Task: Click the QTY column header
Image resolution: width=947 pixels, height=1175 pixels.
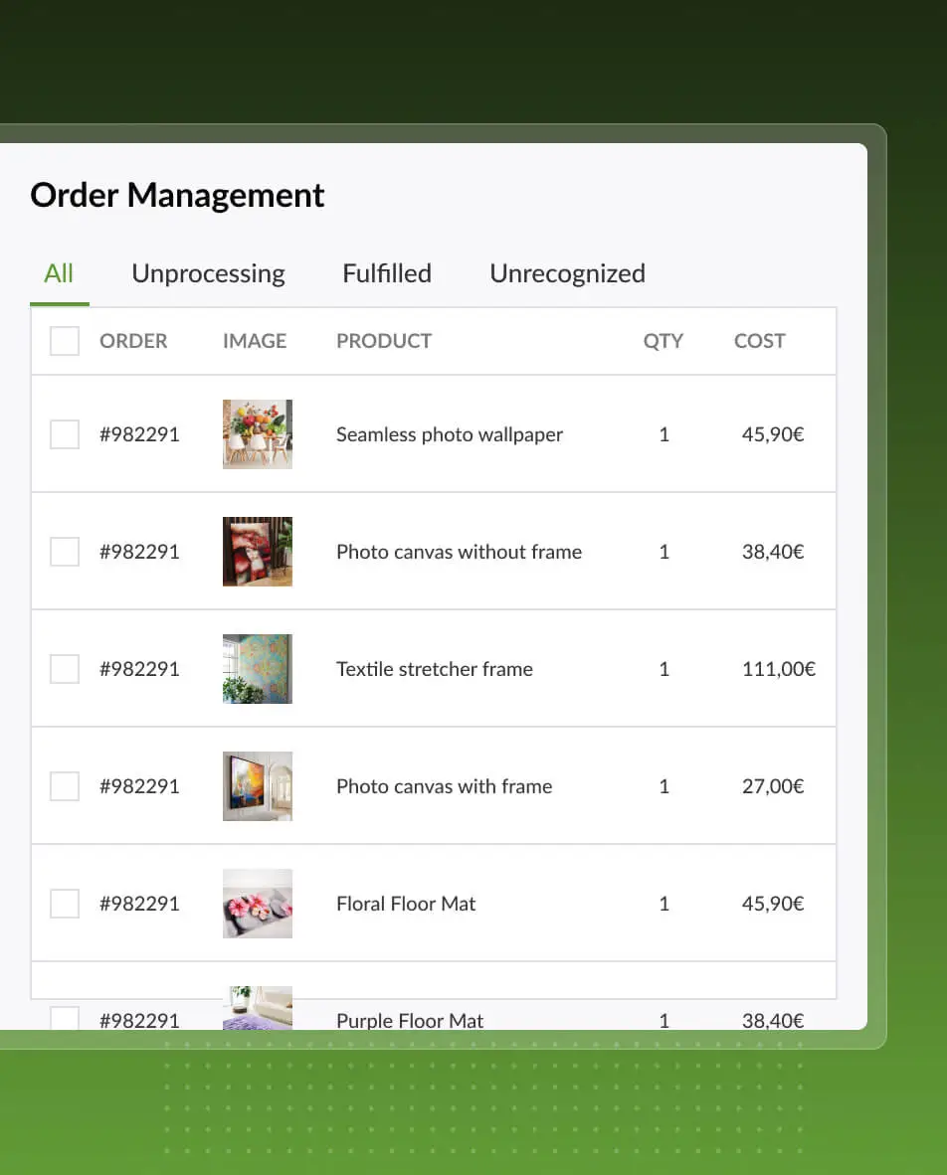Action: point(663,341)
